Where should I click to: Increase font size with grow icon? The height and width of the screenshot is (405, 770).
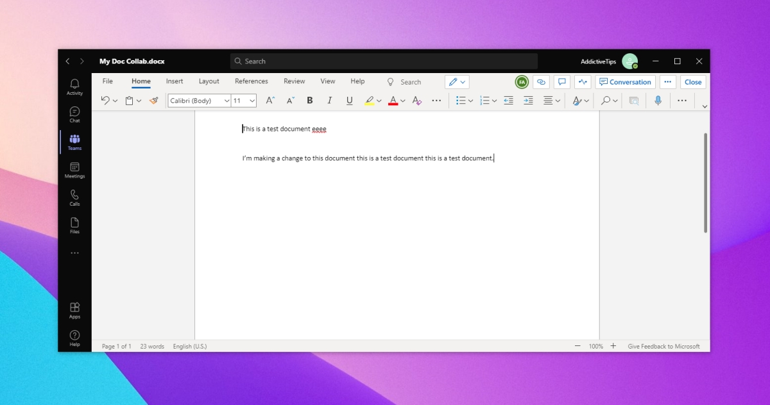270,101
